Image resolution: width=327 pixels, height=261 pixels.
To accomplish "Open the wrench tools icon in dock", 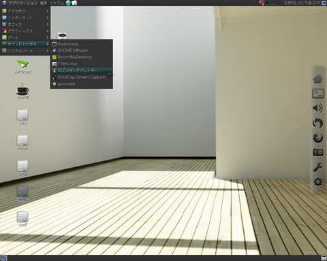I will pyautogui.click(x=317, y=167).
